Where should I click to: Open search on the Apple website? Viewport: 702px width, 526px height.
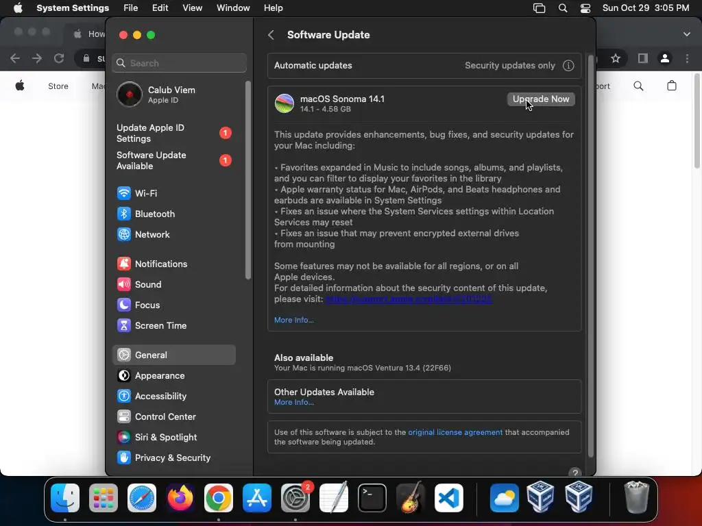[x=638, y=86]
